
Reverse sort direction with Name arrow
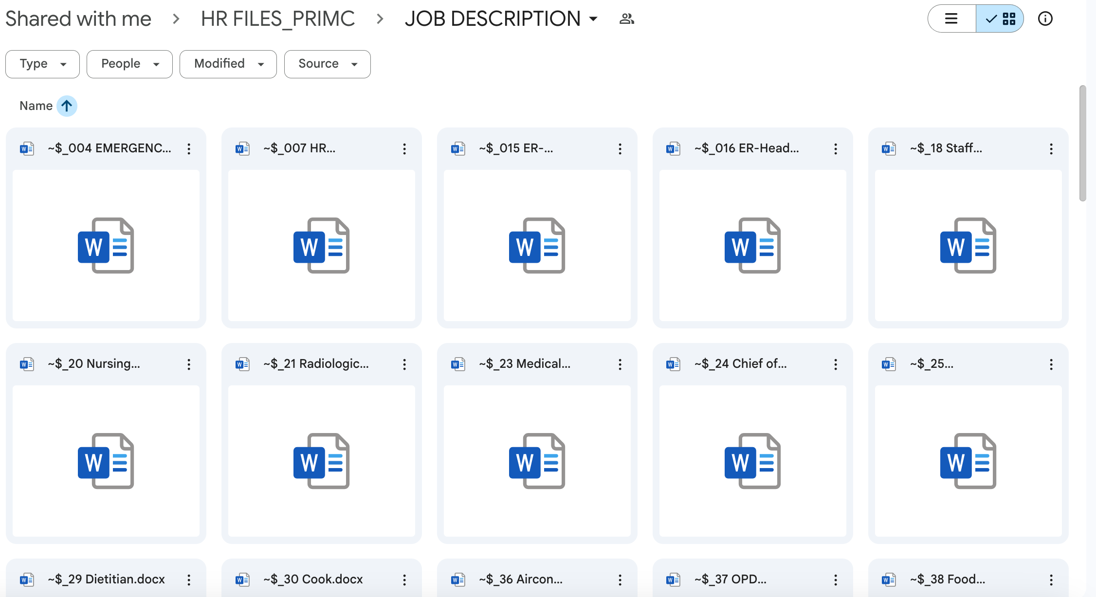[67, 106]
